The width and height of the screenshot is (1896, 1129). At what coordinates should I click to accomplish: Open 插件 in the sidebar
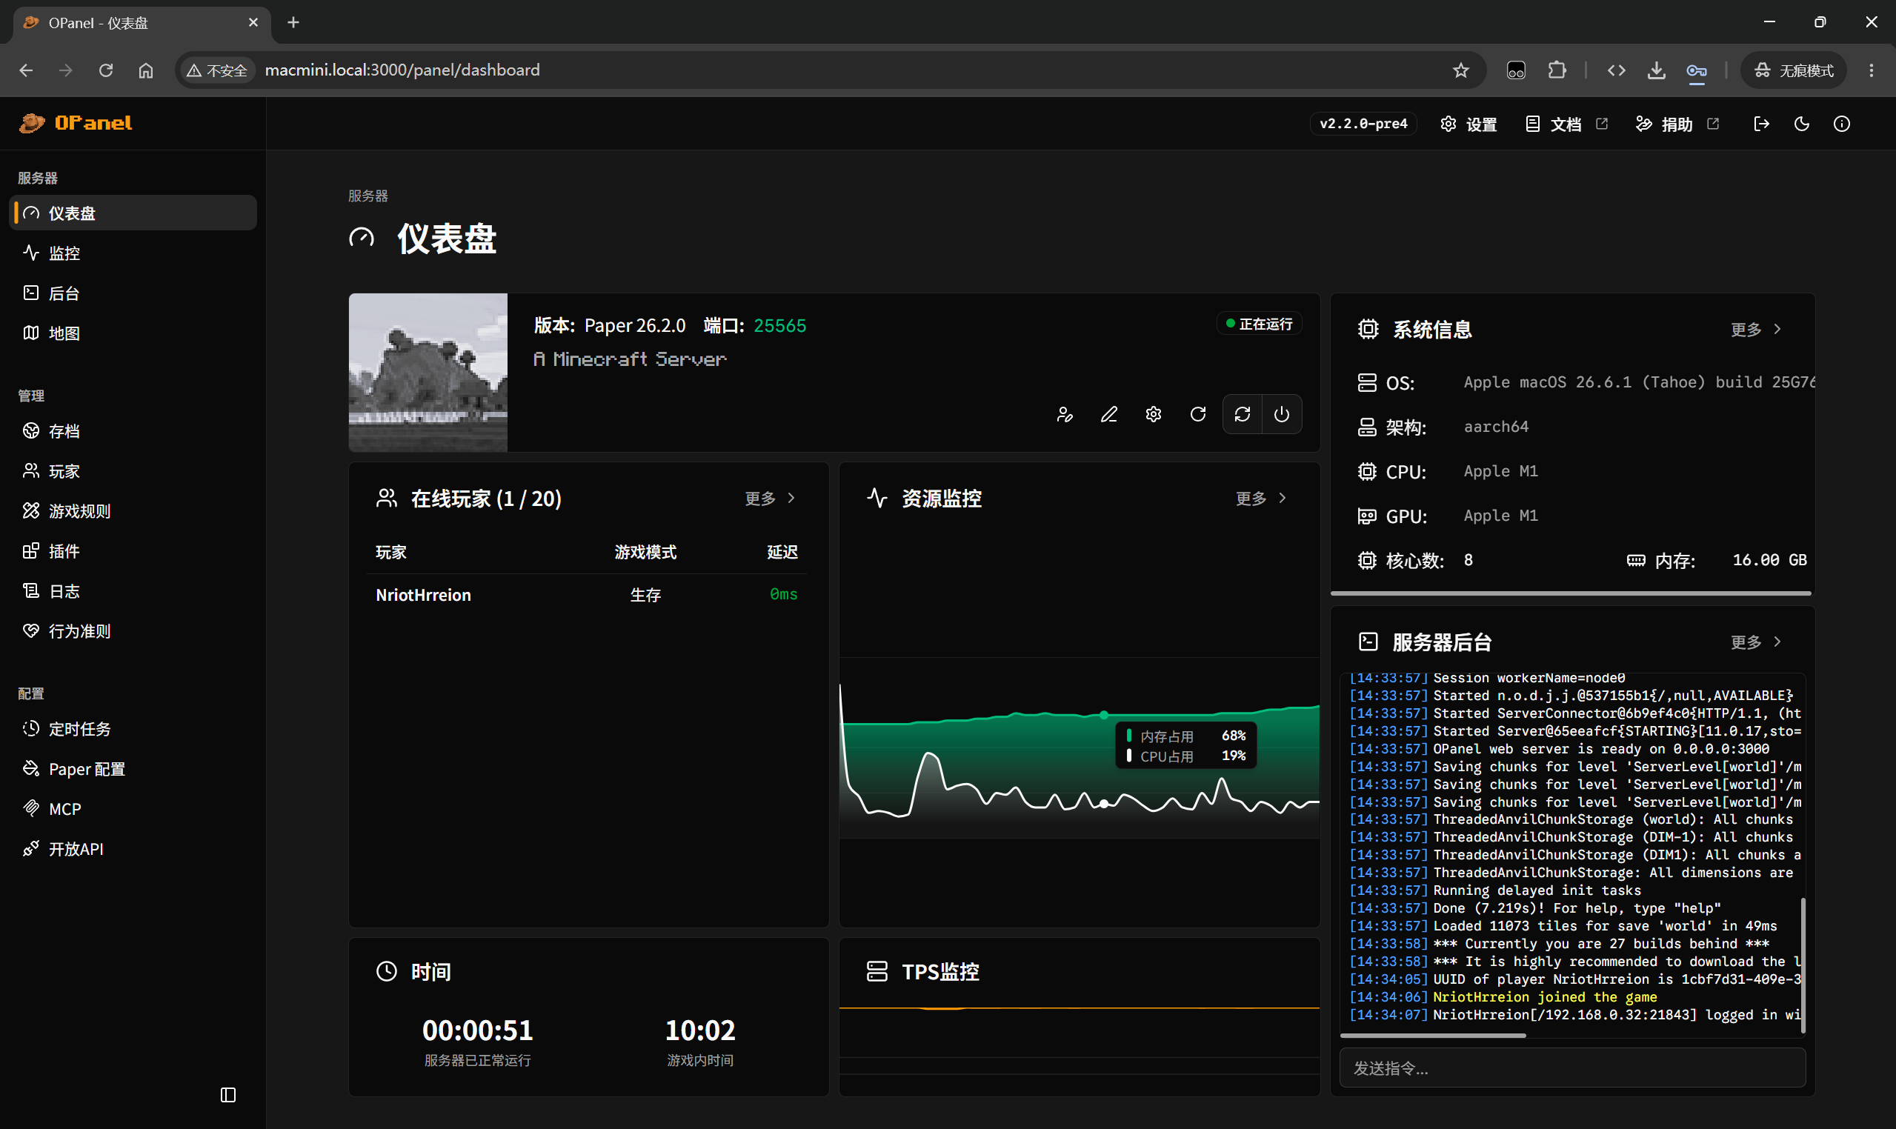tap(134, 552)
